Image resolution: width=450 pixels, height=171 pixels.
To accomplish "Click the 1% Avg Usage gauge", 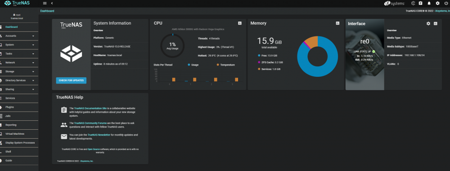I will [x=172, y=45].
